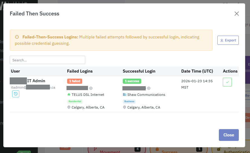Focus the Search input field
This screenshot has width=250, height=153.
pyautogui.click(x=47, y=60)
